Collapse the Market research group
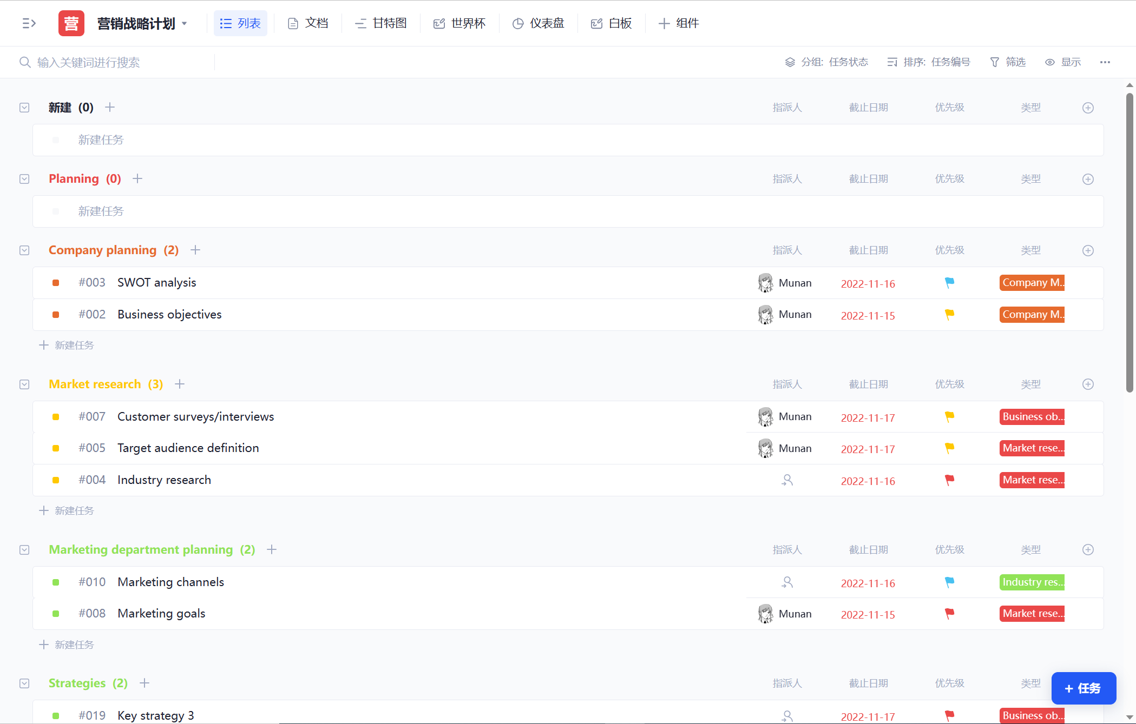 coord(24,384)
